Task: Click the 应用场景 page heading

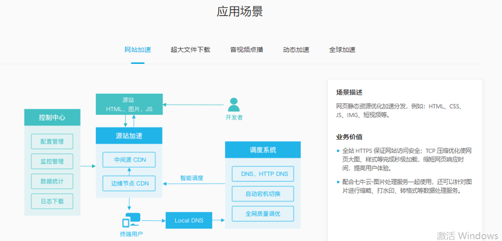Action: point(240,12)
